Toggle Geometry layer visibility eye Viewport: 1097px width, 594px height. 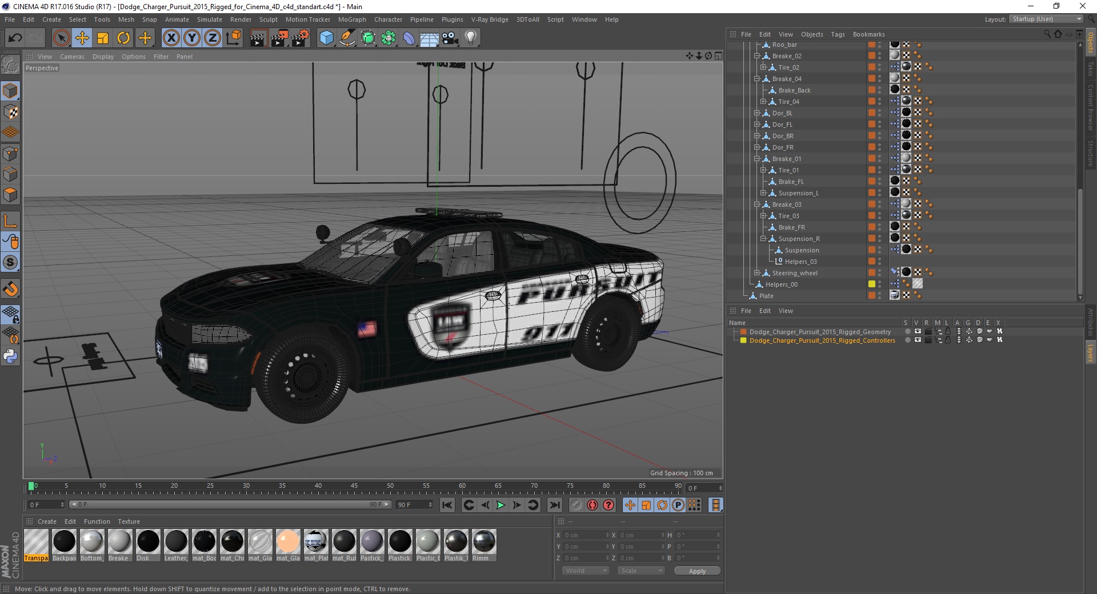click(x=918, y=332)
